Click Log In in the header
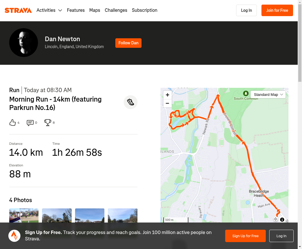Image resolution: width=302 pixels, height=249 pixels. click(246, 10)
